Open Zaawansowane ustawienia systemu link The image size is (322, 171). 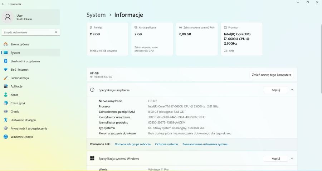pyautogui.click(x=205, y=144)
